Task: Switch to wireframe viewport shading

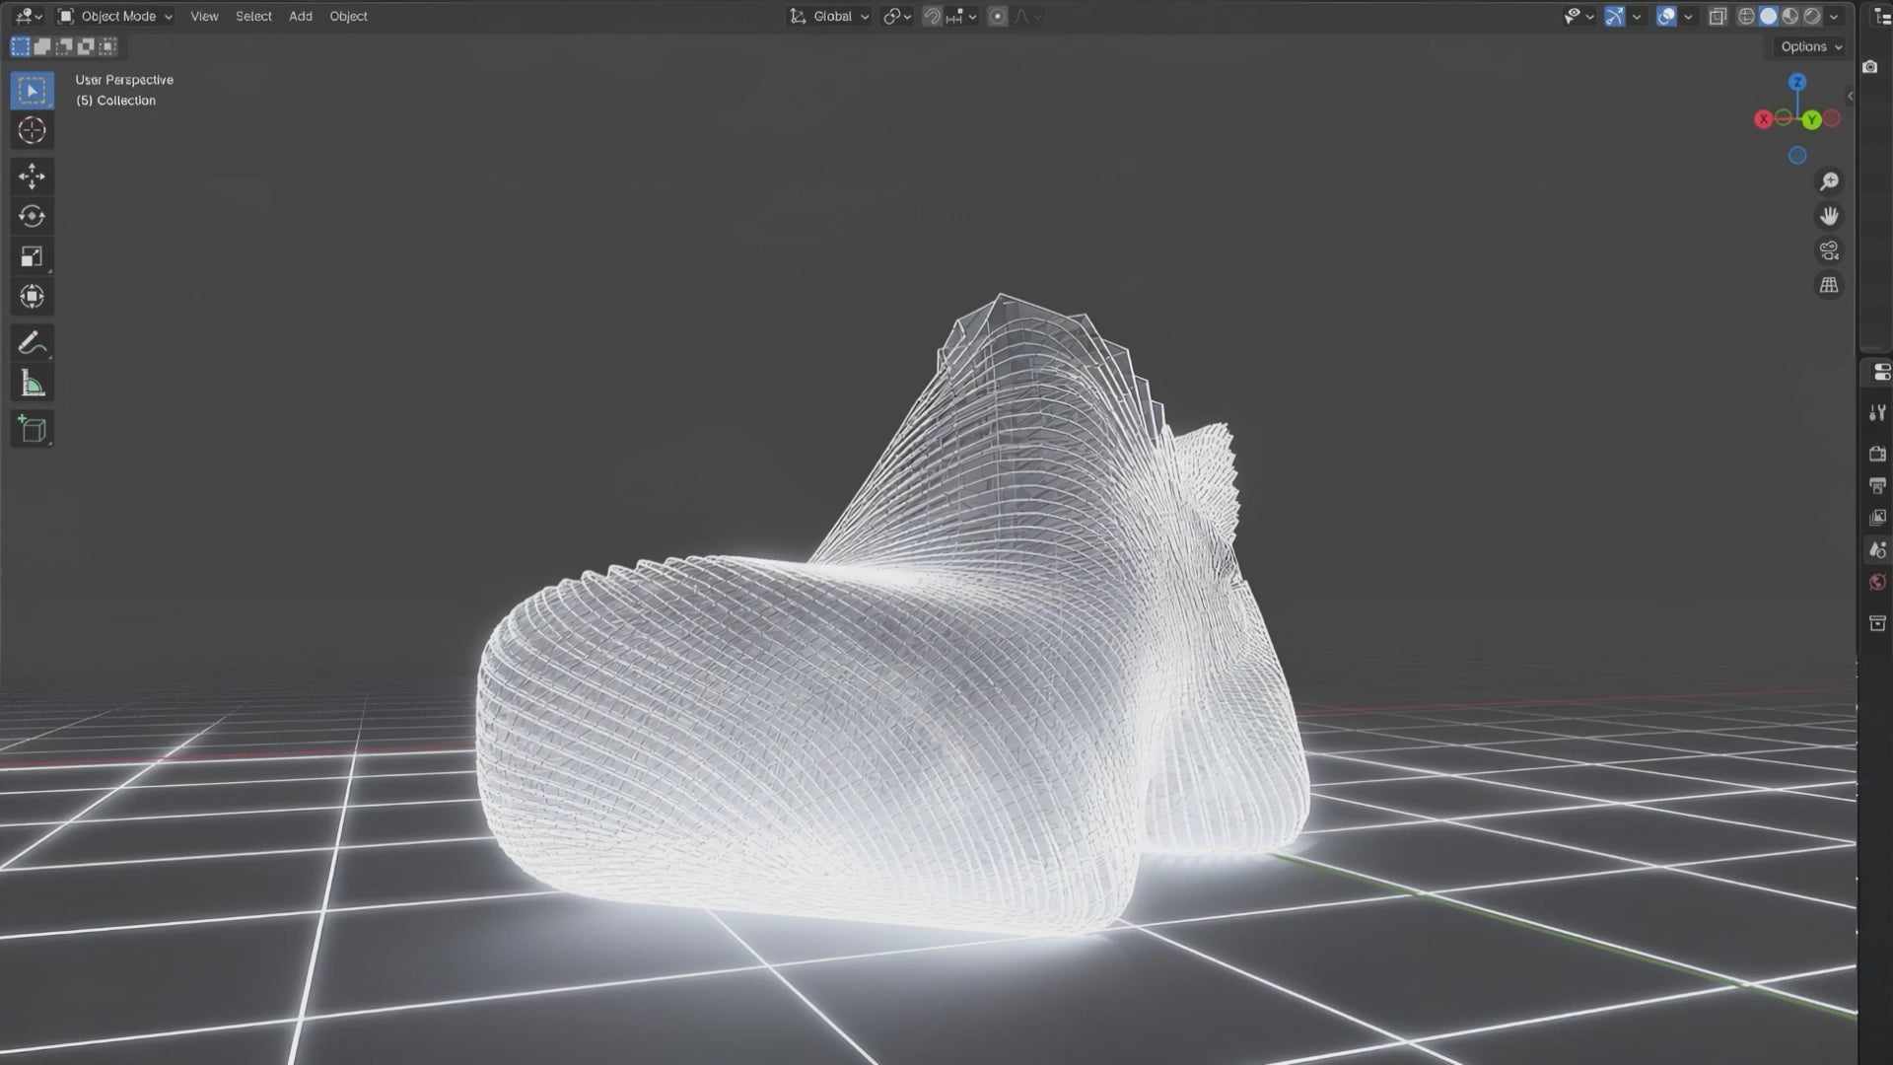Action: click(x=1746, y=17)
